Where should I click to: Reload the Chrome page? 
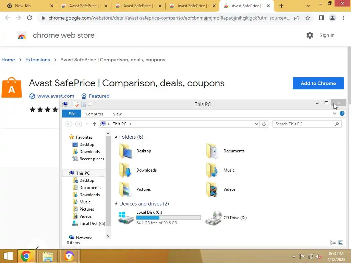[29, 18]
